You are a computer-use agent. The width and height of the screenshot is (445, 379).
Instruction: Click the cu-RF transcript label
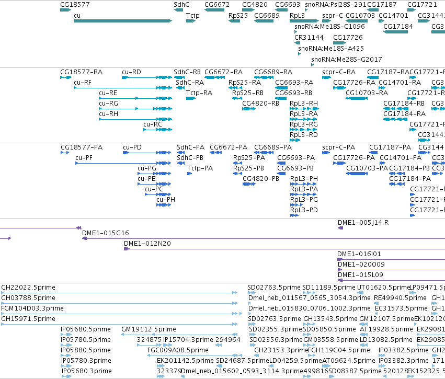point(83,83)
